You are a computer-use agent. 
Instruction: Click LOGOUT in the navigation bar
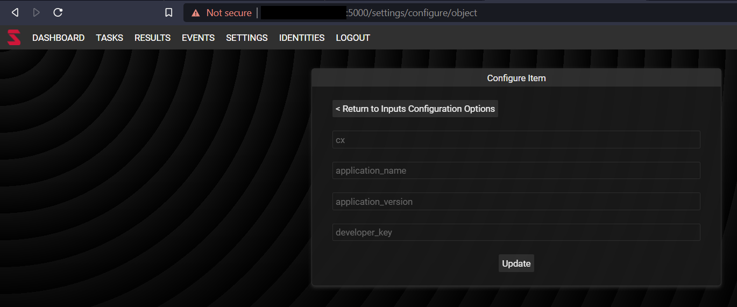tap(353, 38)
